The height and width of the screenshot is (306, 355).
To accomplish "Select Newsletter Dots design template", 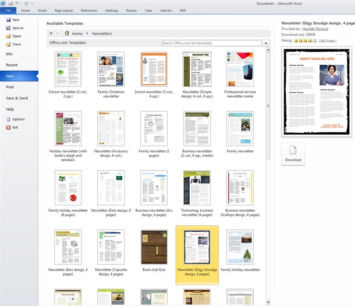I will (x=111, y=194).
